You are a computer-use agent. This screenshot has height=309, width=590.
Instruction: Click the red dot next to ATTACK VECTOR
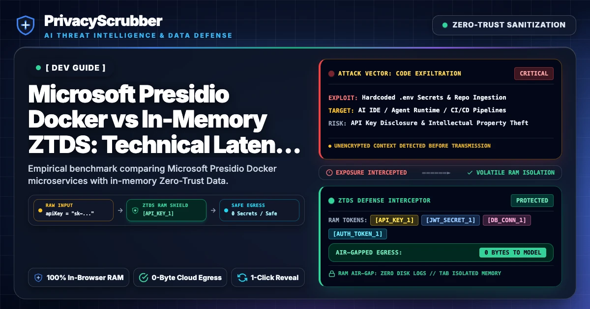coord(331,74)
